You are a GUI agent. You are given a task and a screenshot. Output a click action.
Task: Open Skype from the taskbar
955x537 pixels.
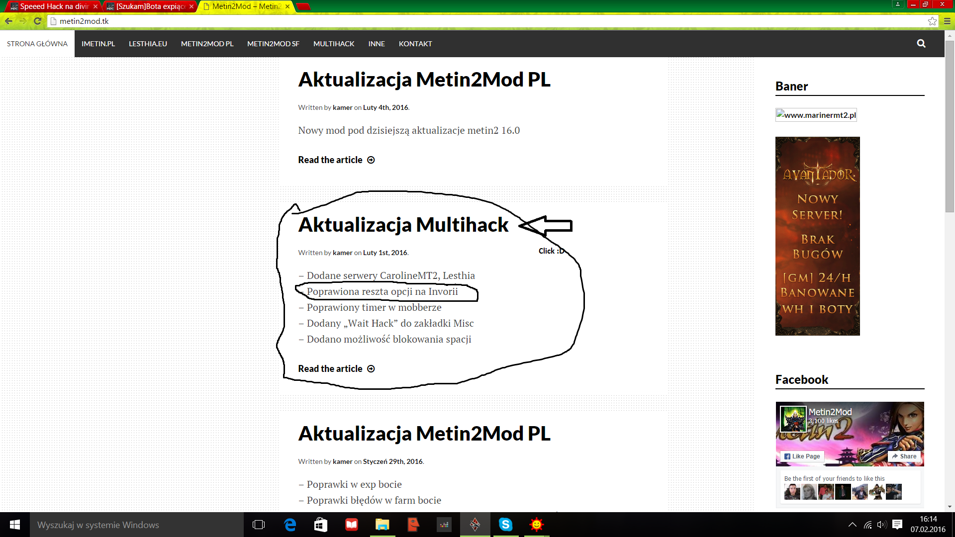[506, 525]
